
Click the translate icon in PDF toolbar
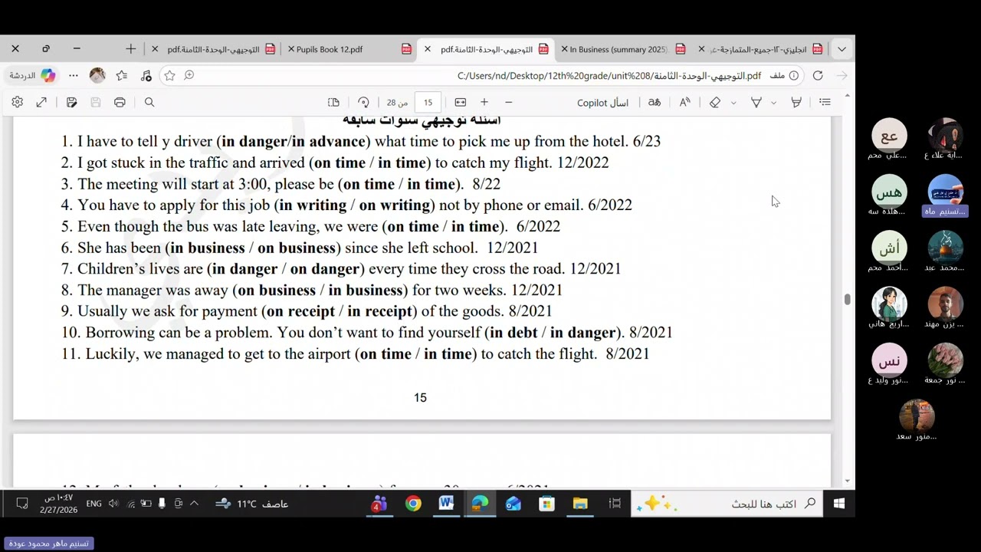655,102
